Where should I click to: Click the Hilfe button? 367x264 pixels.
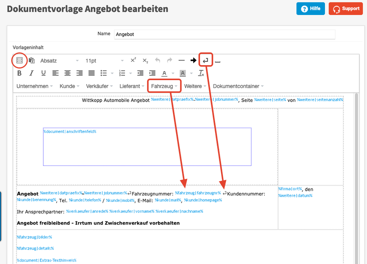coord(310,9)
